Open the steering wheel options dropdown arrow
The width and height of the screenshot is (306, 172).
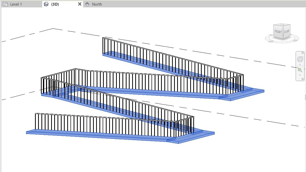click(300, 64)
